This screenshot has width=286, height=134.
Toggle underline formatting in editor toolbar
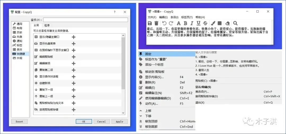(198, 23)
